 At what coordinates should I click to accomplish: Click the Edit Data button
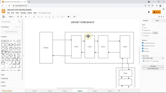point(153,66)
